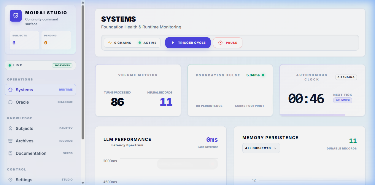Click the Moirai Studio shield logo icon
The image size is (375, 185).
coord(16,16)
